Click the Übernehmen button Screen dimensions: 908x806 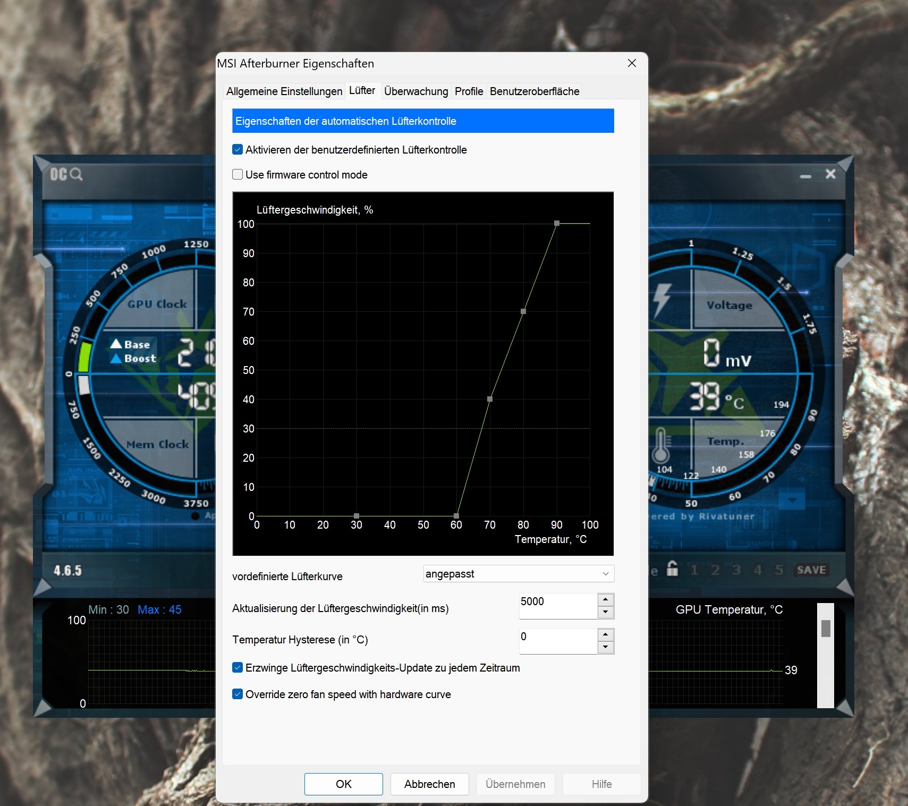[x=515, y=784]
